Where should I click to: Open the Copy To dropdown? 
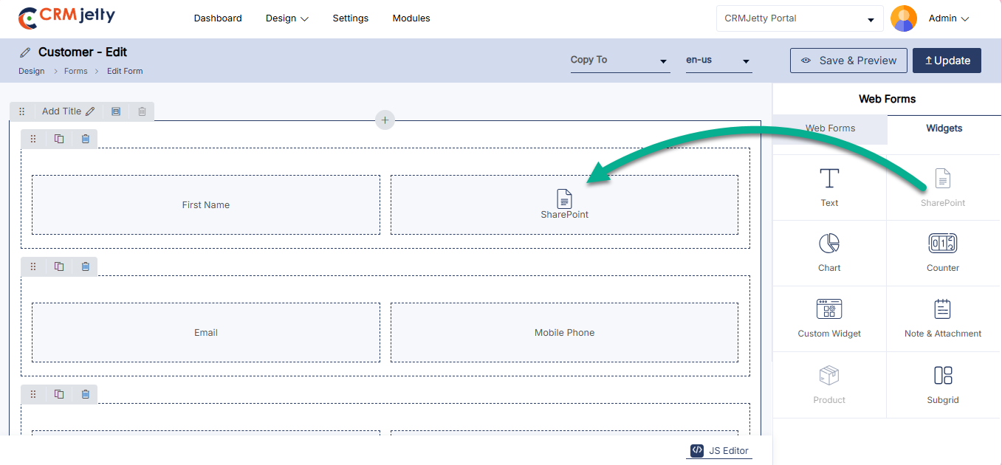click(x=620, y=61)
